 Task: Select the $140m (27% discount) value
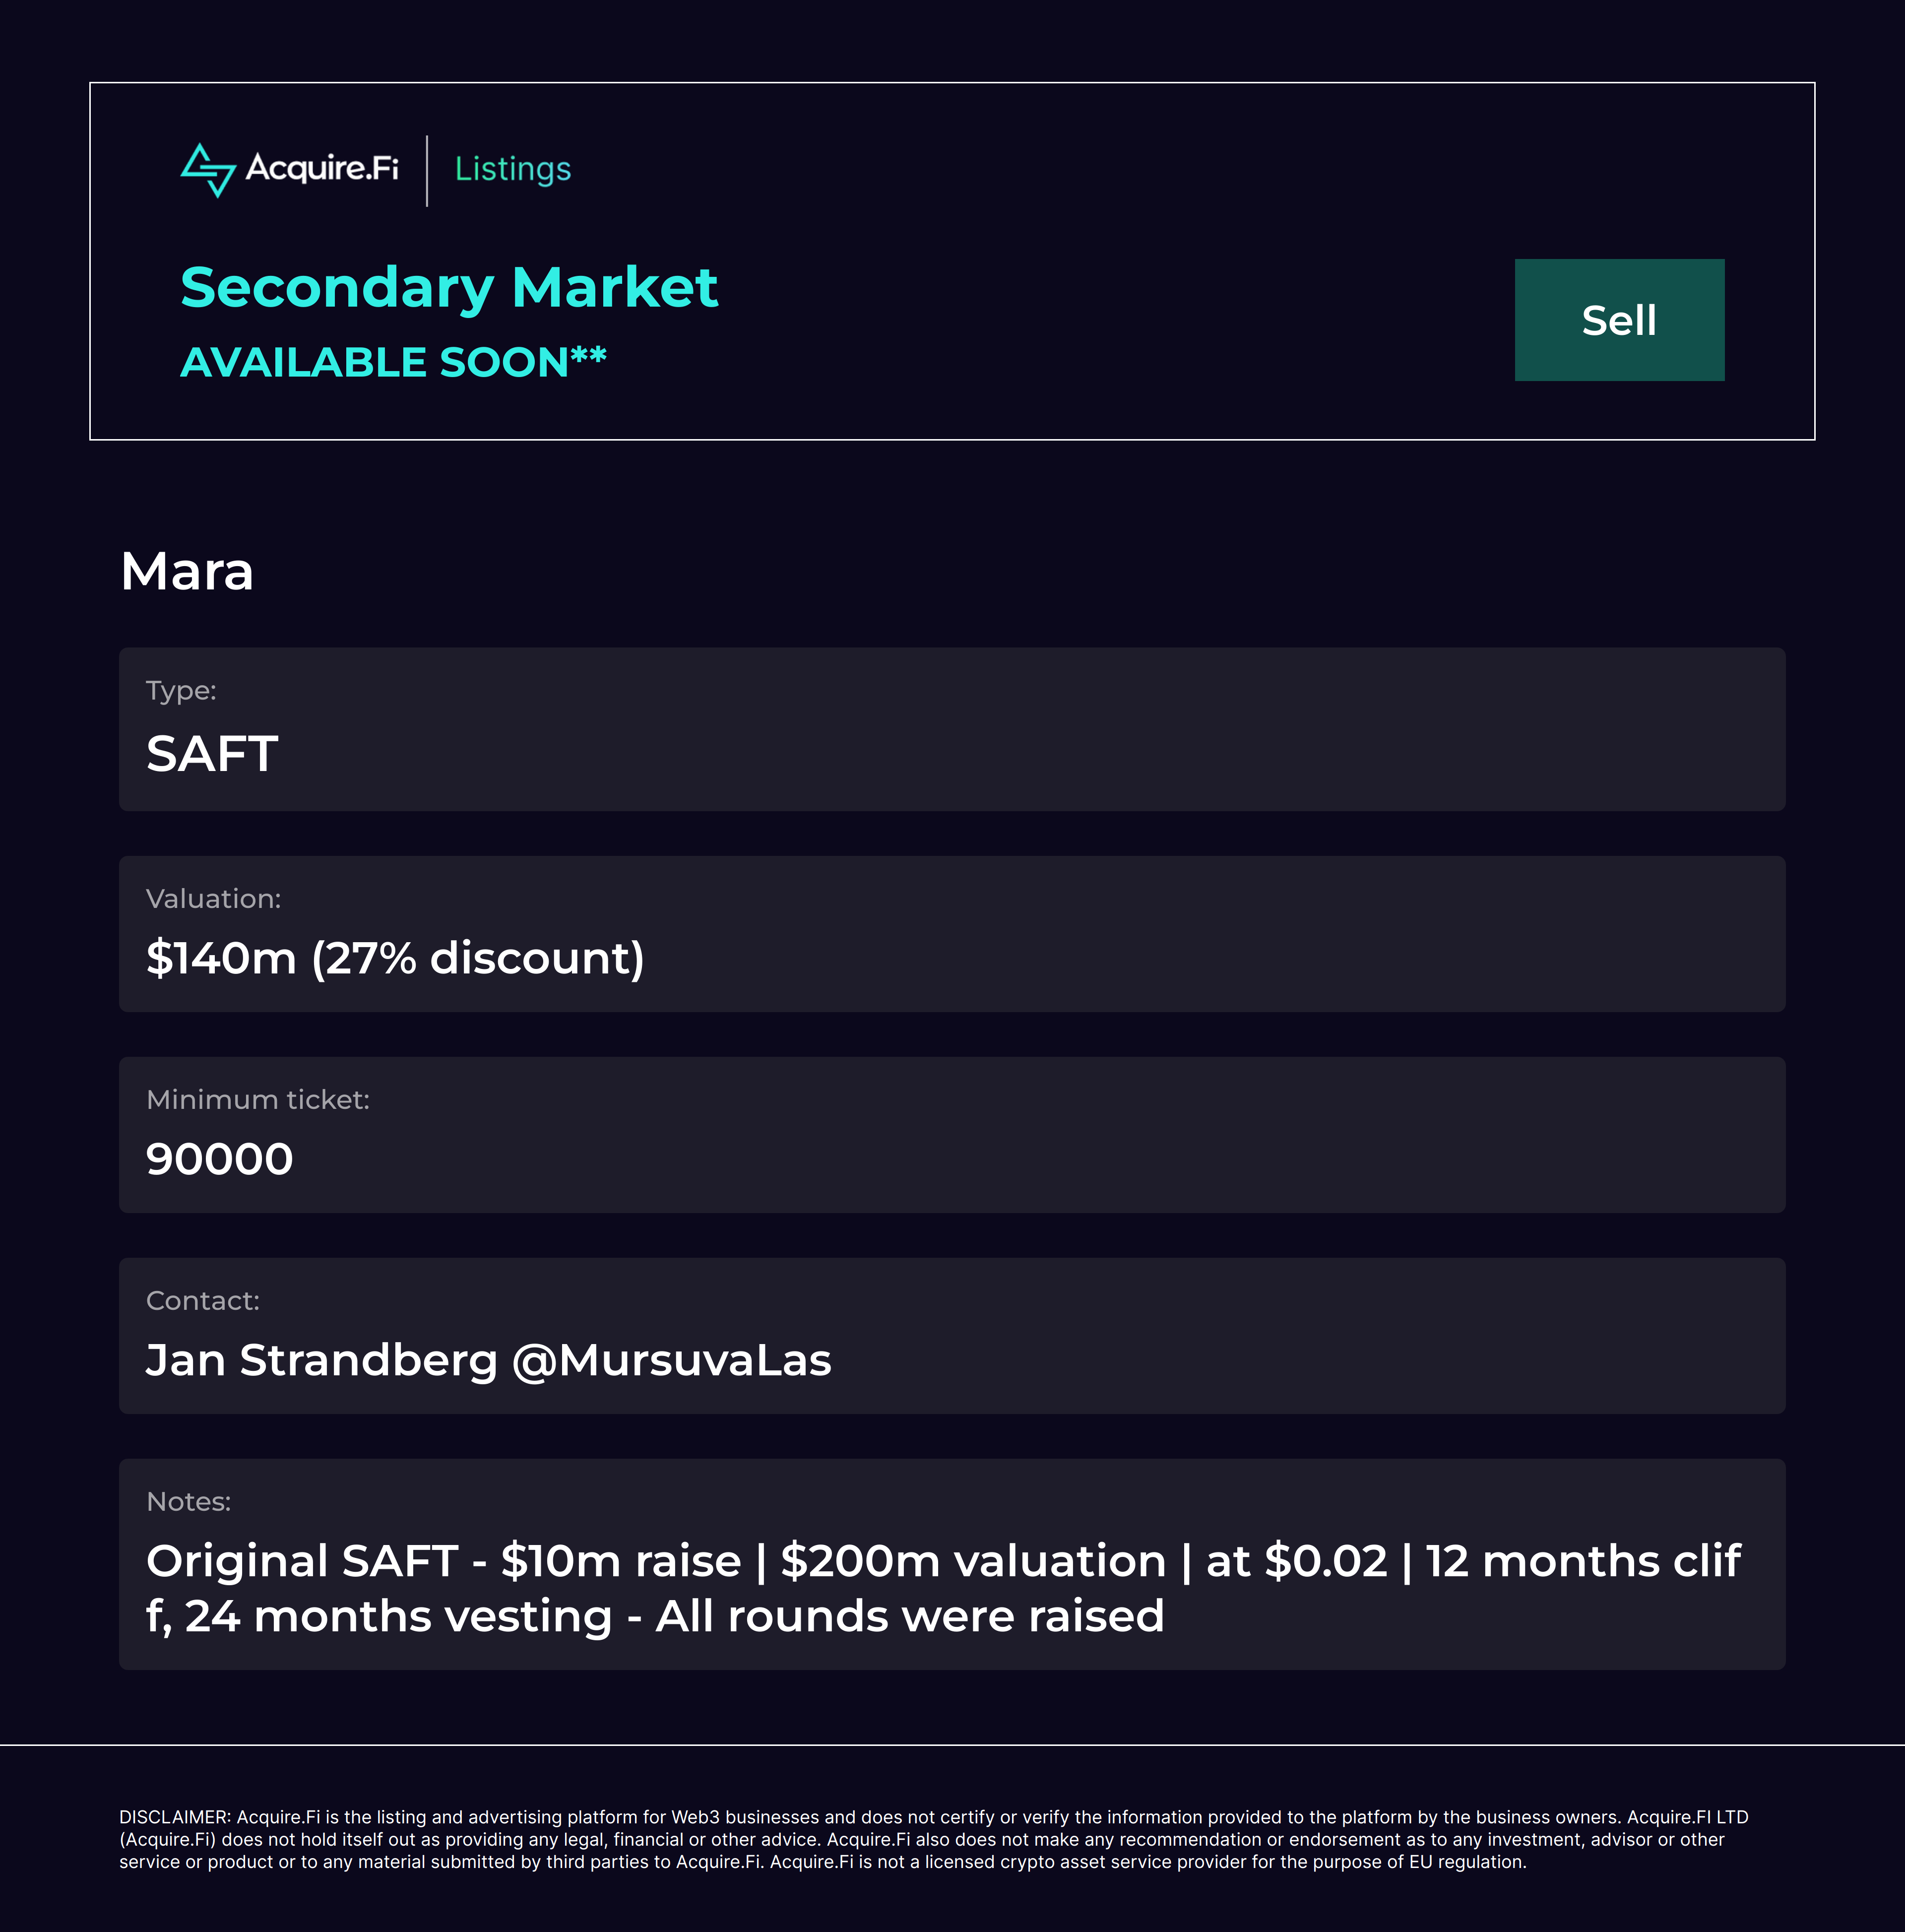[x=395, y=958]
